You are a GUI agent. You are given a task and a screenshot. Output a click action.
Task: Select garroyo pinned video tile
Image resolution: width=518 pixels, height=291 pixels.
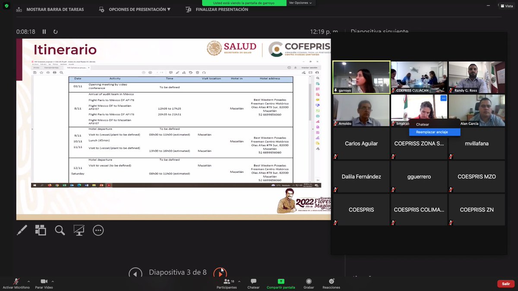[x=362, y=77]
